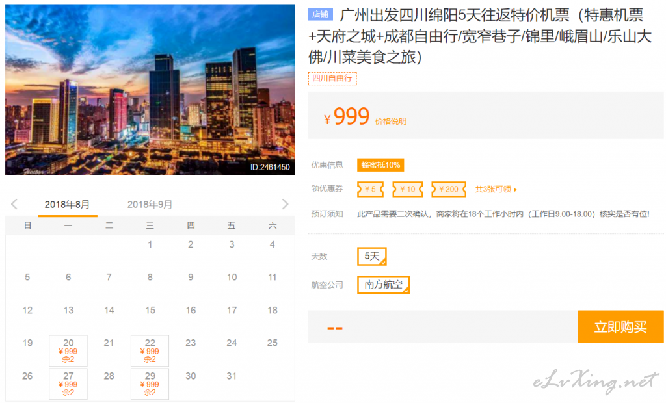The width and height of the screenshot is (666, 403).
Task: Select the 5天 duration option
Action: click(x=372, y=257)
